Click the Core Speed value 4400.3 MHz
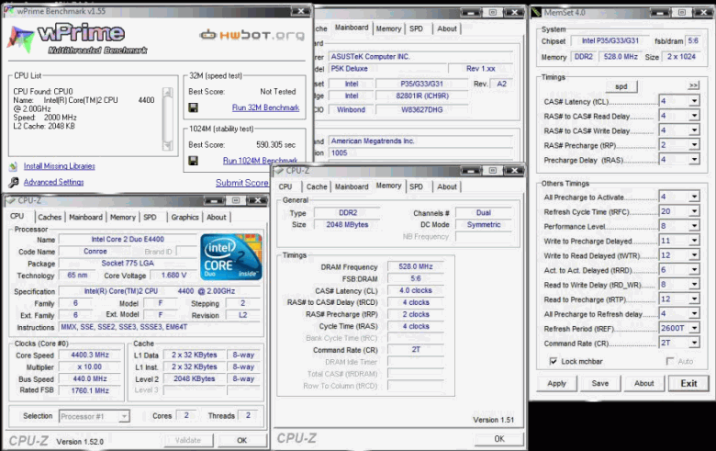716x451 pixels. click(x=90, y=355)
